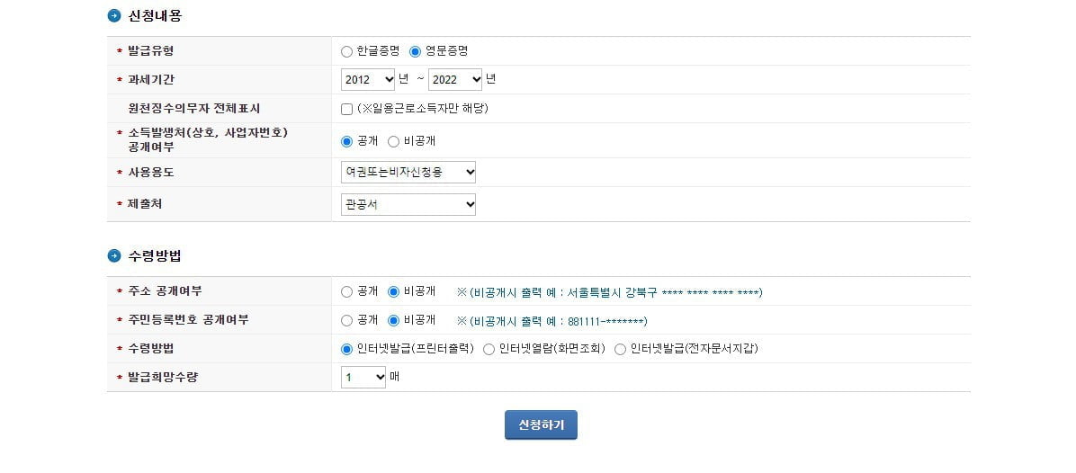Check the 원천징수의무자 전체표시 checkbox

[346, 109]
